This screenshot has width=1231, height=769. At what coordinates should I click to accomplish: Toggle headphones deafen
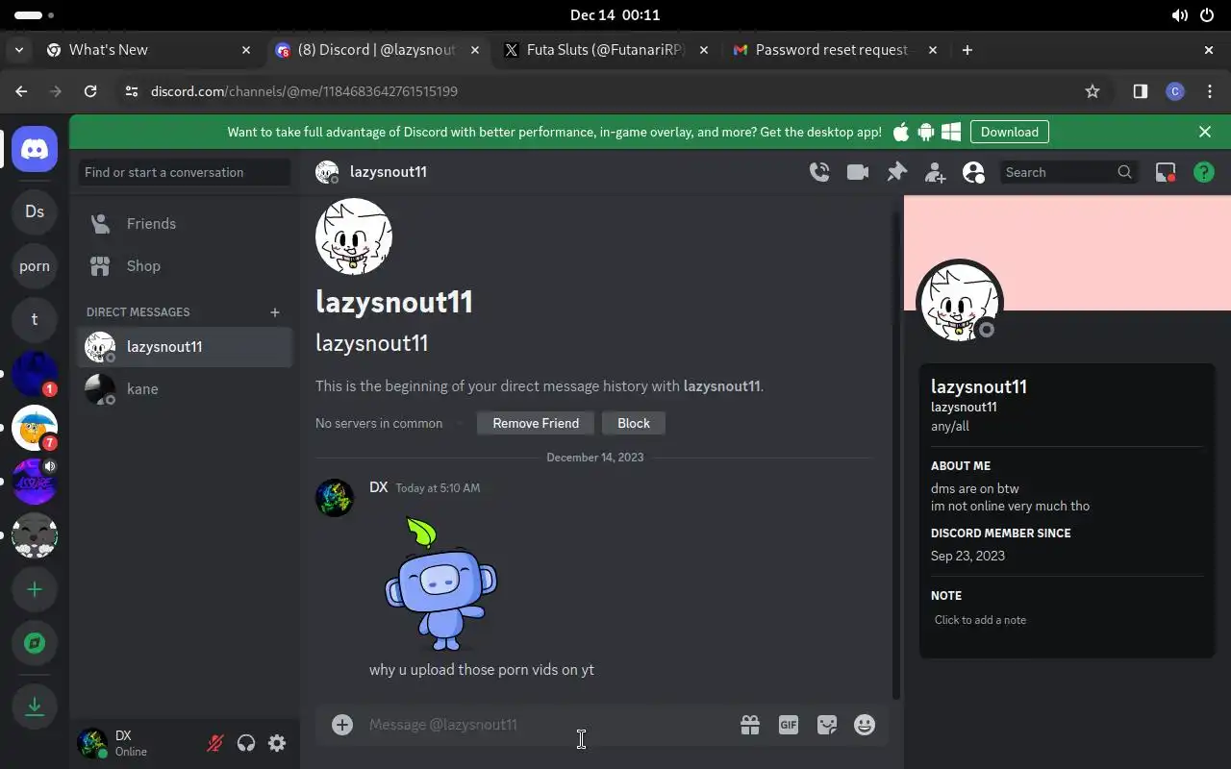[x=246, y=743]
